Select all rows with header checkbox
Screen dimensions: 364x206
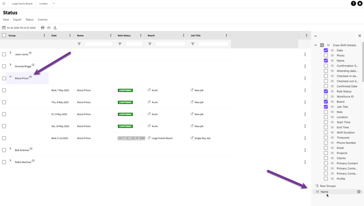tap(4, 35)
